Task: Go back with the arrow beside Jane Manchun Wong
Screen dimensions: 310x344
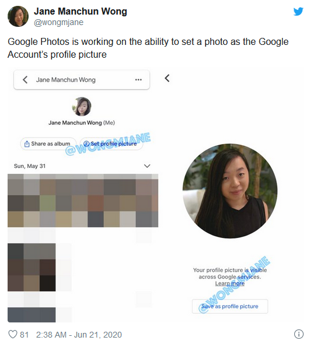Action: pos(25,80)
